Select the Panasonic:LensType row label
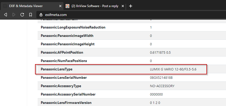 [x=56, y=69]
